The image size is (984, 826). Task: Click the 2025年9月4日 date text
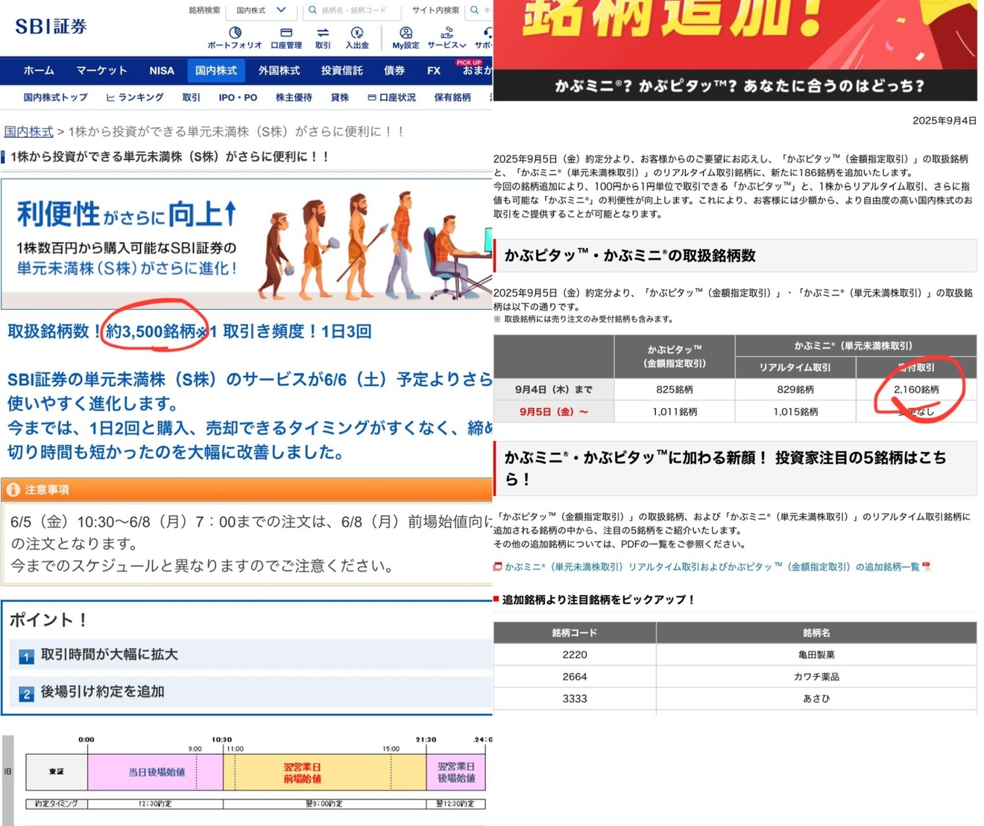pyautogui.click(x=944, y=121)
